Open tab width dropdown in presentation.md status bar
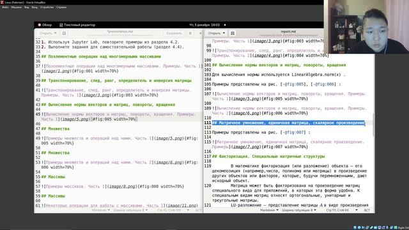Screen dimensions: 409x230 tap(130, 210)
